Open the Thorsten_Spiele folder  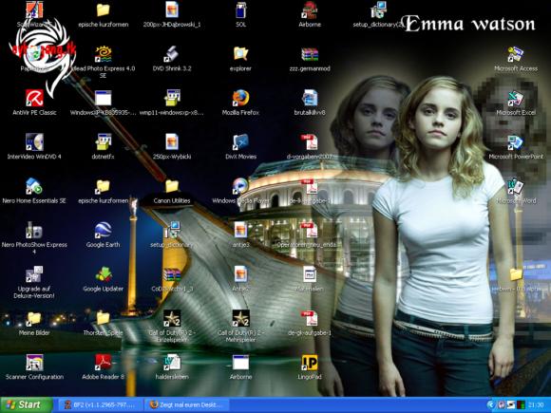103,318
